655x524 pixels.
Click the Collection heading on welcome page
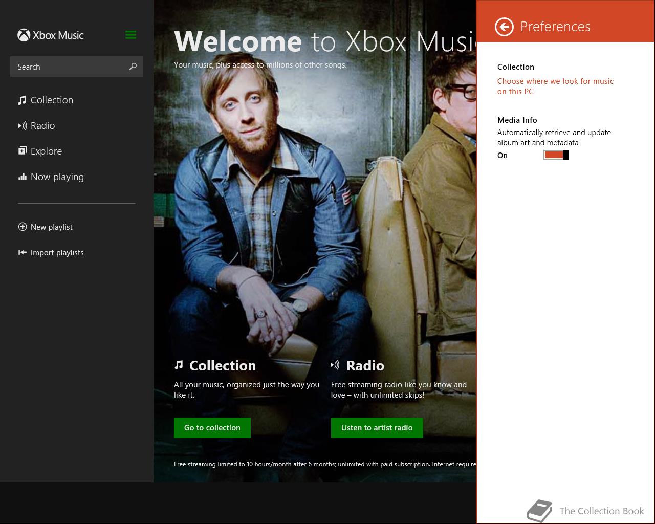point(223,365)
